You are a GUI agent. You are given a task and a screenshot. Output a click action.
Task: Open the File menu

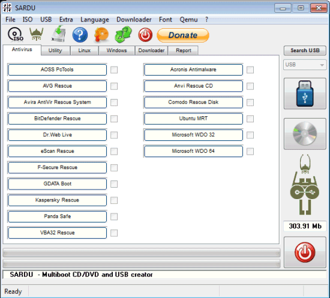tap(10, 20)
